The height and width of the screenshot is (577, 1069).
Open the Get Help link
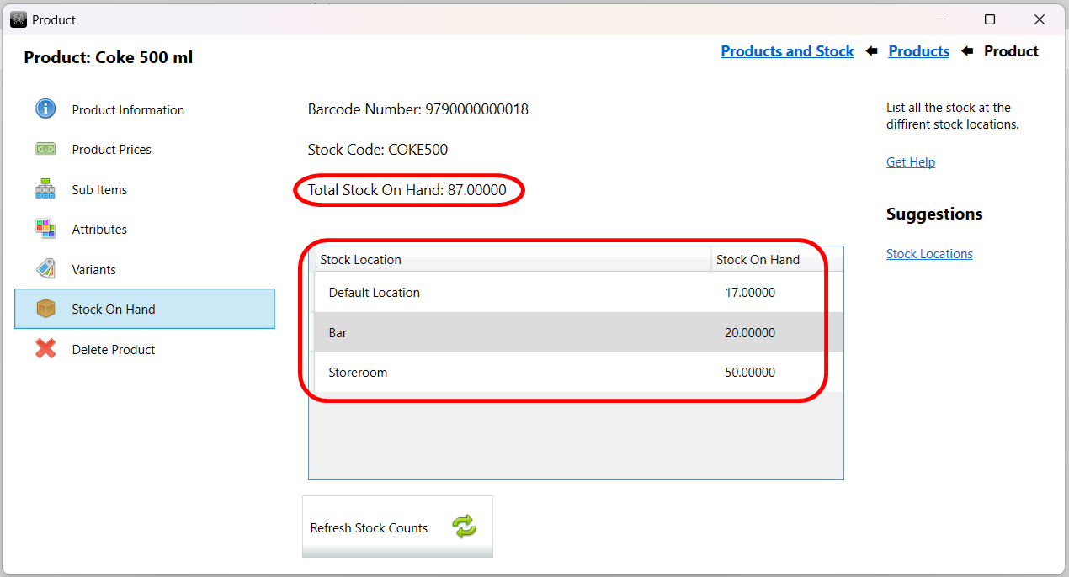pyautogui.click(x=911, y=161)
